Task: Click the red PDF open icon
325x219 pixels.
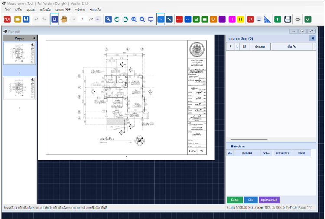Action: pos(7,19)
